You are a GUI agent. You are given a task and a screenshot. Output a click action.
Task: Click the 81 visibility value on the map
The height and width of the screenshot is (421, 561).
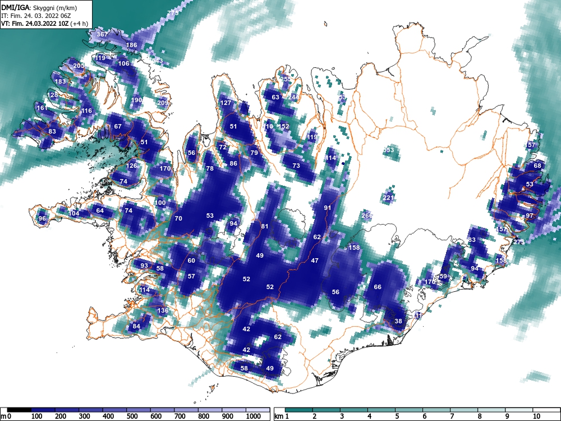tap(264, 226)
